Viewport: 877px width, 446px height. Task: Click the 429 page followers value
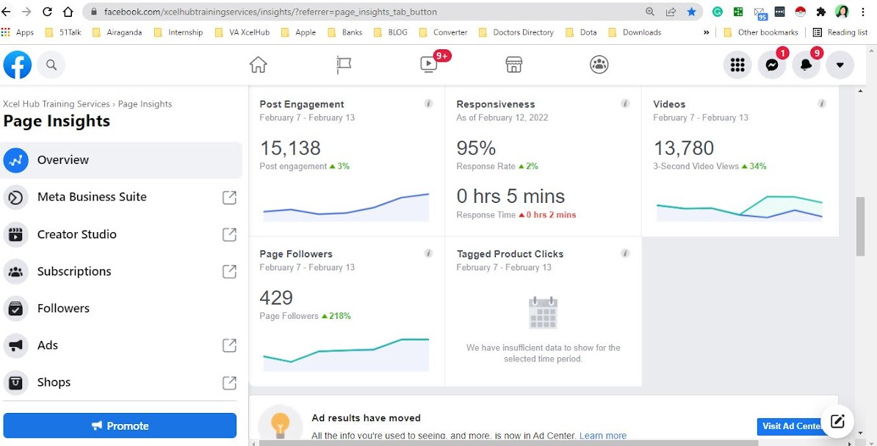tap(276, 297)
